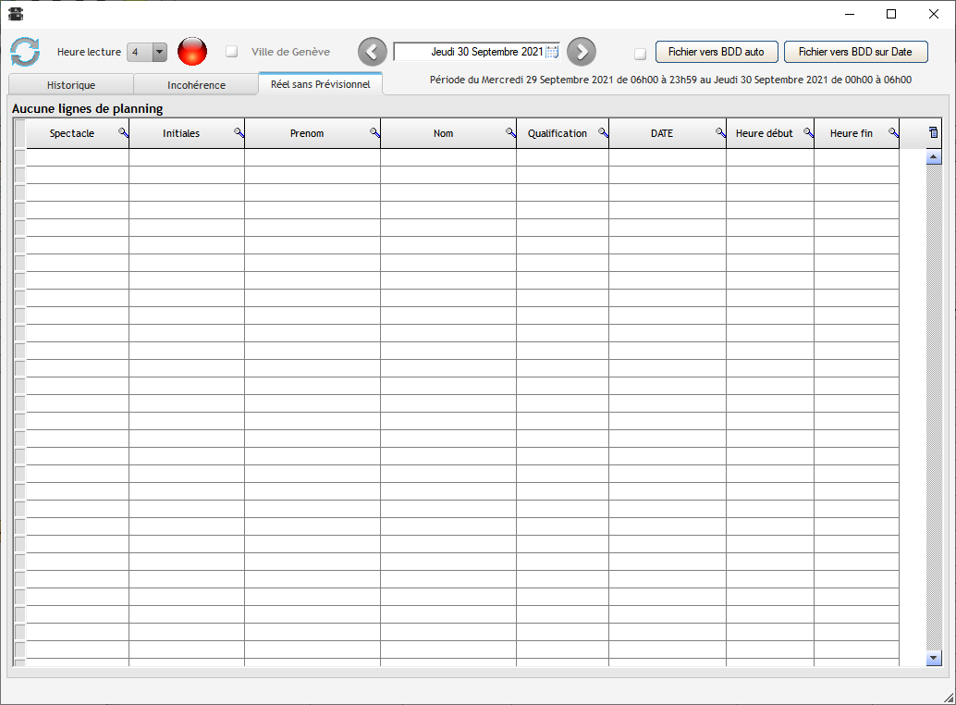Click the Jeudi 30 Septembre 2021 date field
Viewport: 956px width, 705px height.
477,52
